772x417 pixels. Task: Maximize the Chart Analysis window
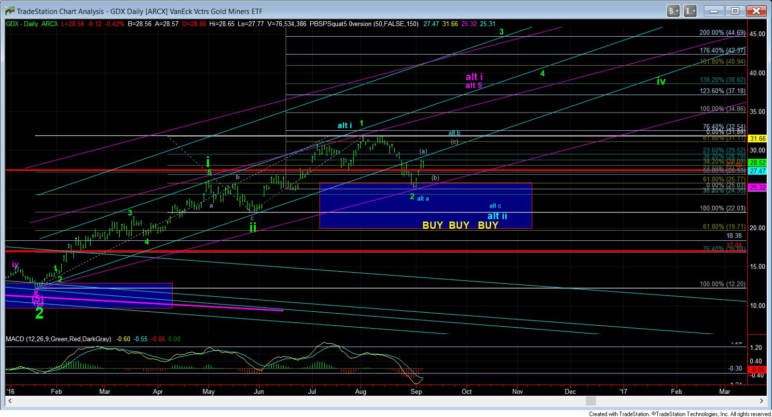point(735,11)
